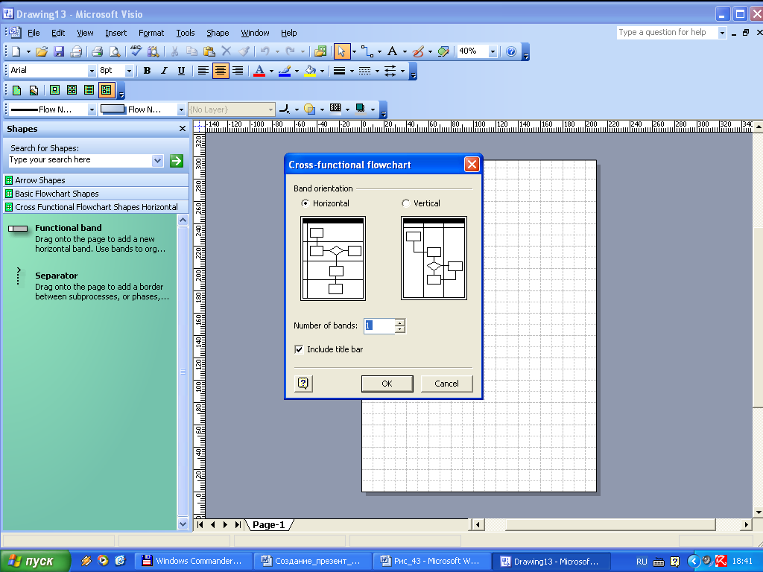Expand the font size dropdown

[x=129, y=71]
